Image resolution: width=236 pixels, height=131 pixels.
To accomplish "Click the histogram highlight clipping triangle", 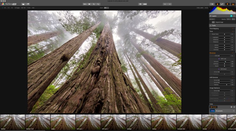I will tap(235, 7).
